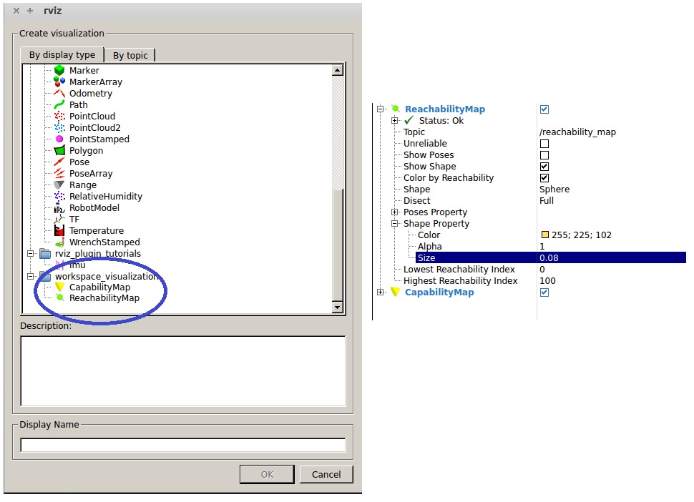
Task: Choose the Polygon display type icon
Action: 60,151
